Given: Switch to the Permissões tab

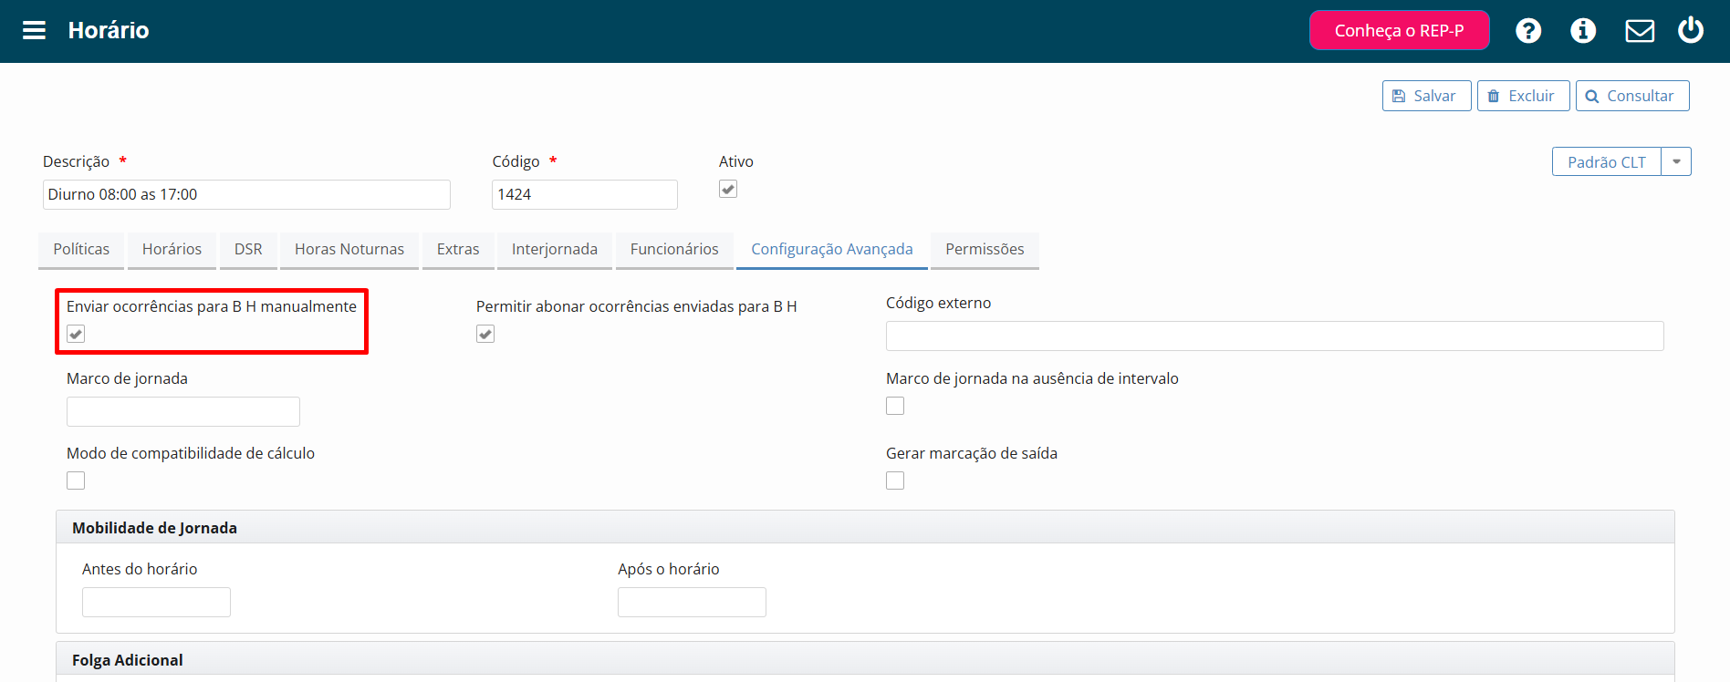Looking at the screenshot, I should click(x=985, y=249).
